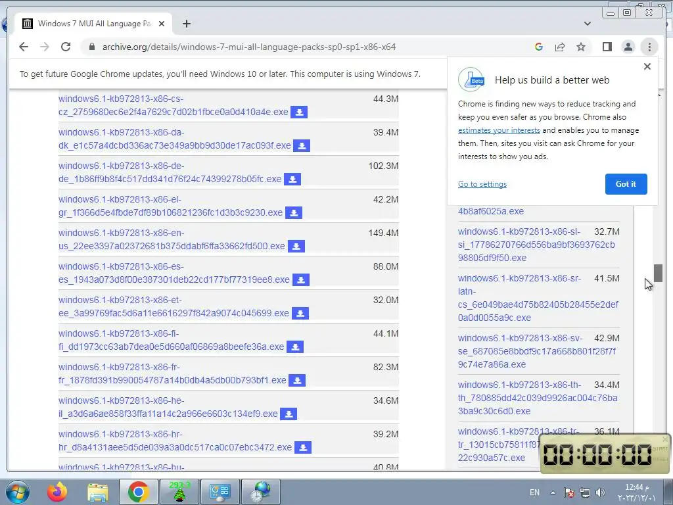Click the volume speaker tray icon
The height and width of the screenshot is (505, 673).
coord(600,493)
